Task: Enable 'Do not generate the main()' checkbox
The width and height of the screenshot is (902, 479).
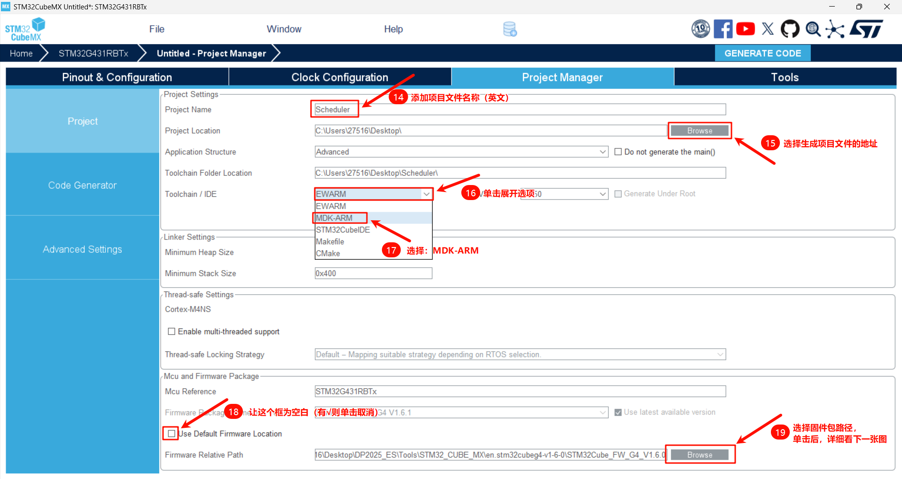Action: click(x=618, y=152)
